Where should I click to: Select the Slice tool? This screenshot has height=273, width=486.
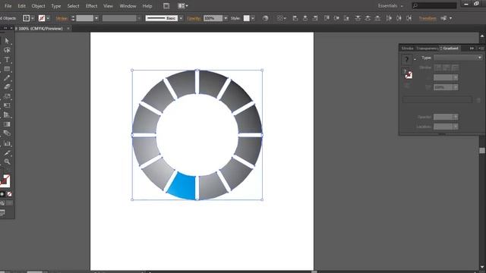pos(7,152)
